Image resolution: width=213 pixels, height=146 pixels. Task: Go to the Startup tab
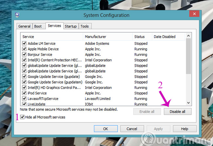click(71, 26)
